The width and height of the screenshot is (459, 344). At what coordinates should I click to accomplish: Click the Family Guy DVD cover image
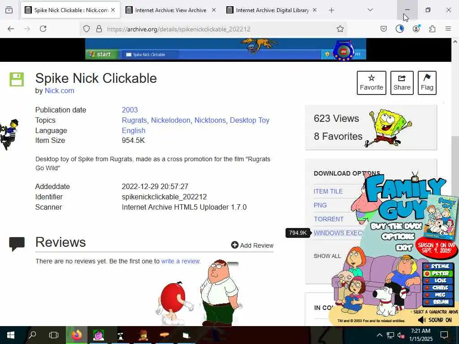click(x=441, y=218)
